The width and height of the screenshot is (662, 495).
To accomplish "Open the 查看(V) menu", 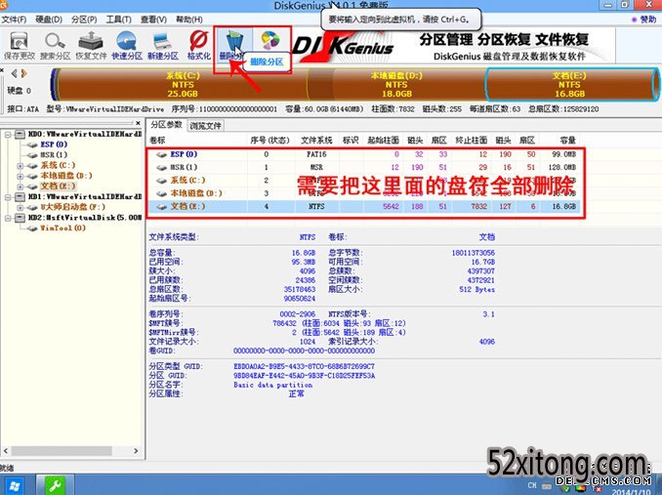I will (x=153, y=20).
